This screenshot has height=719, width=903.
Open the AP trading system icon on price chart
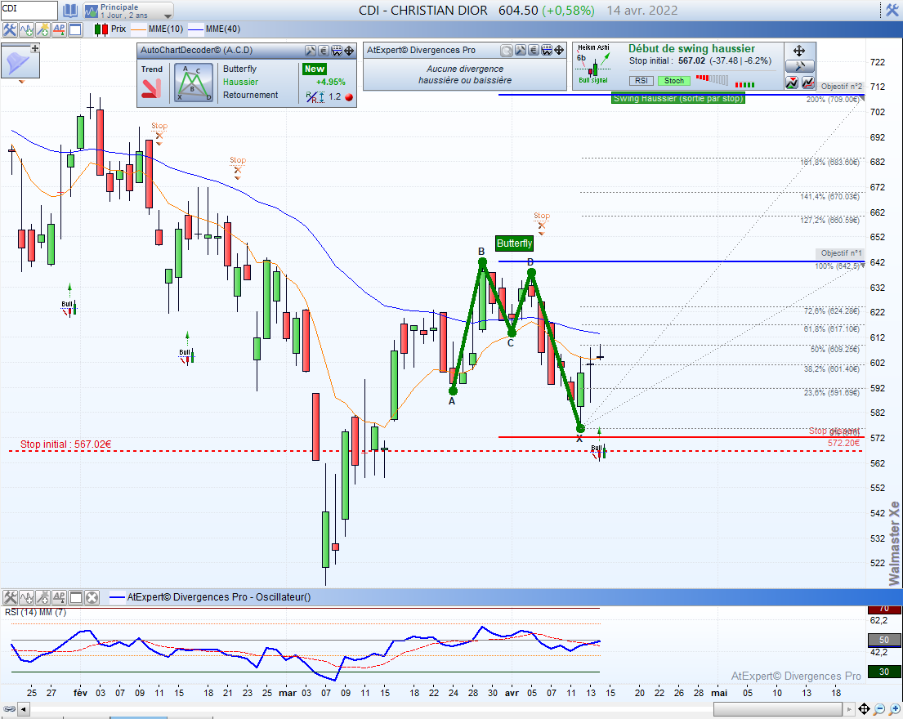(59, 29)
